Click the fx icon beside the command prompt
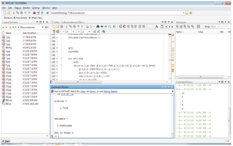The image size is (233, 146). pos(52,136)
